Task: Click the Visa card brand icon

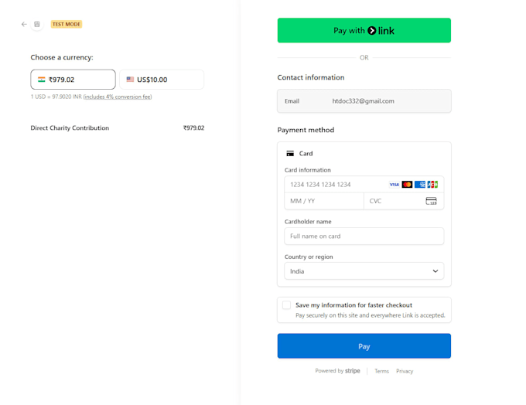Action: tap(394, 185)
